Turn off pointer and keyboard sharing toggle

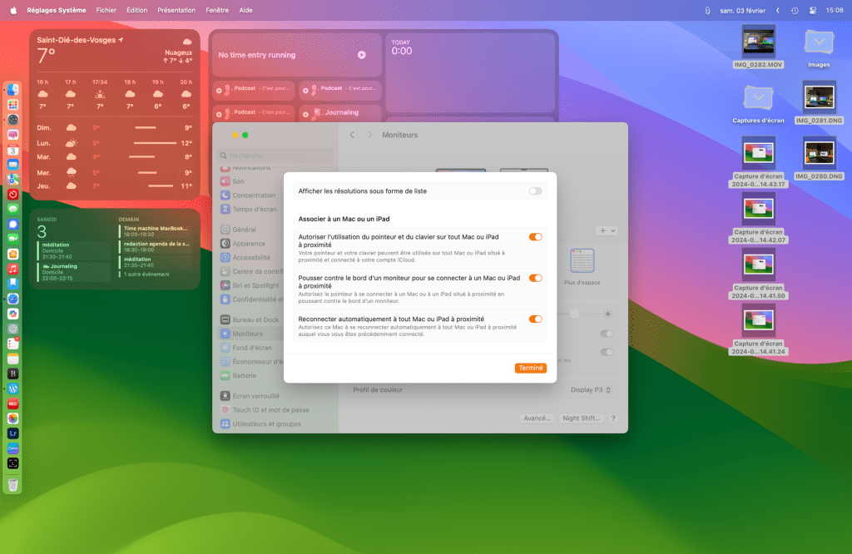[535, 237]
